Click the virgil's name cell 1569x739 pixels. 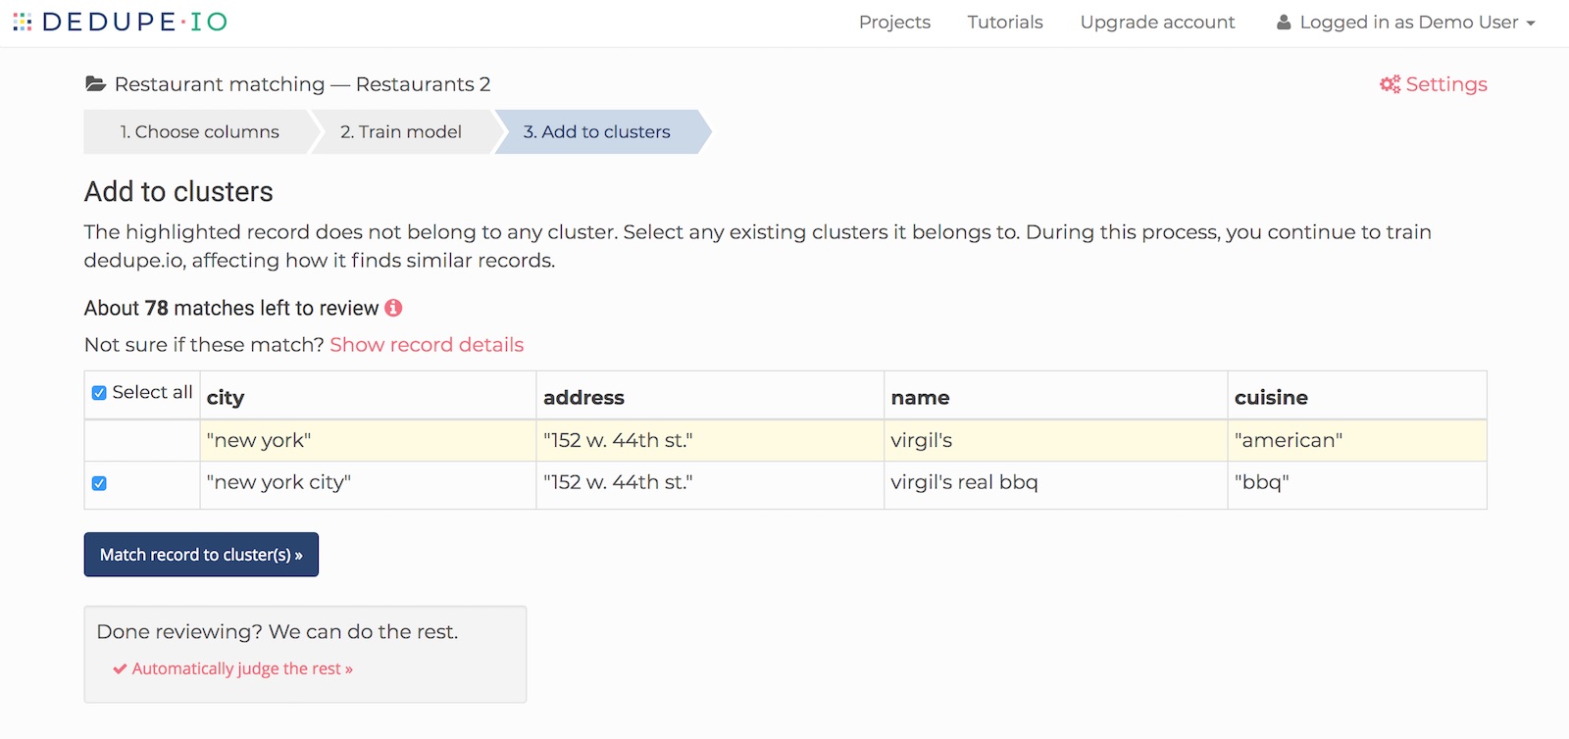[1055, 440]
